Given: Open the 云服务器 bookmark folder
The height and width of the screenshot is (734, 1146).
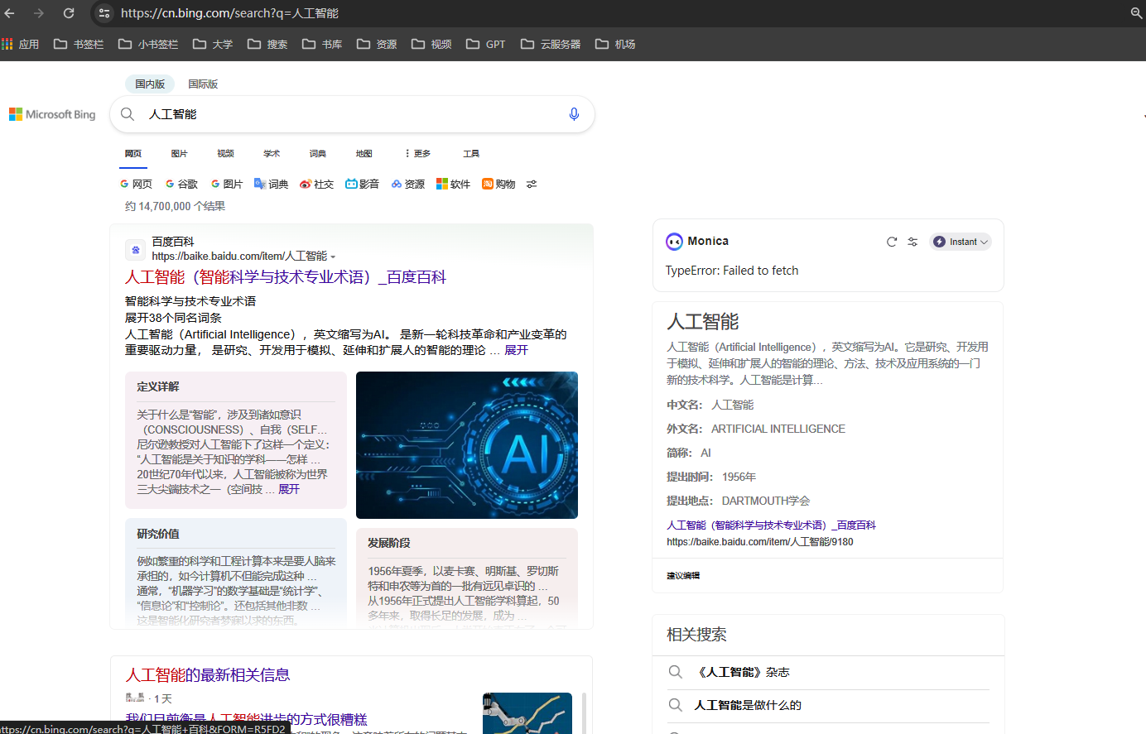Looking at the screenshot, I should [x=551, y=44].
